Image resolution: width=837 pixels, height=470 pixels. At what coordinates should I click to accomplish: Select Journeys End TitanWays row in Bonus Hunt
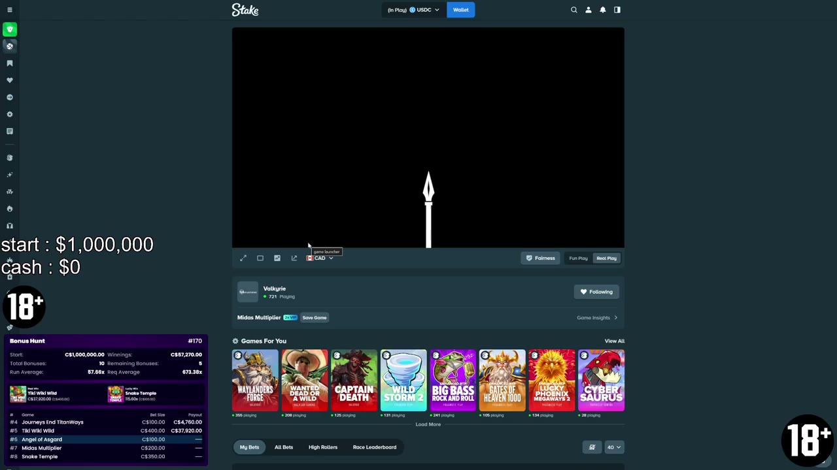tap(106, 422)
